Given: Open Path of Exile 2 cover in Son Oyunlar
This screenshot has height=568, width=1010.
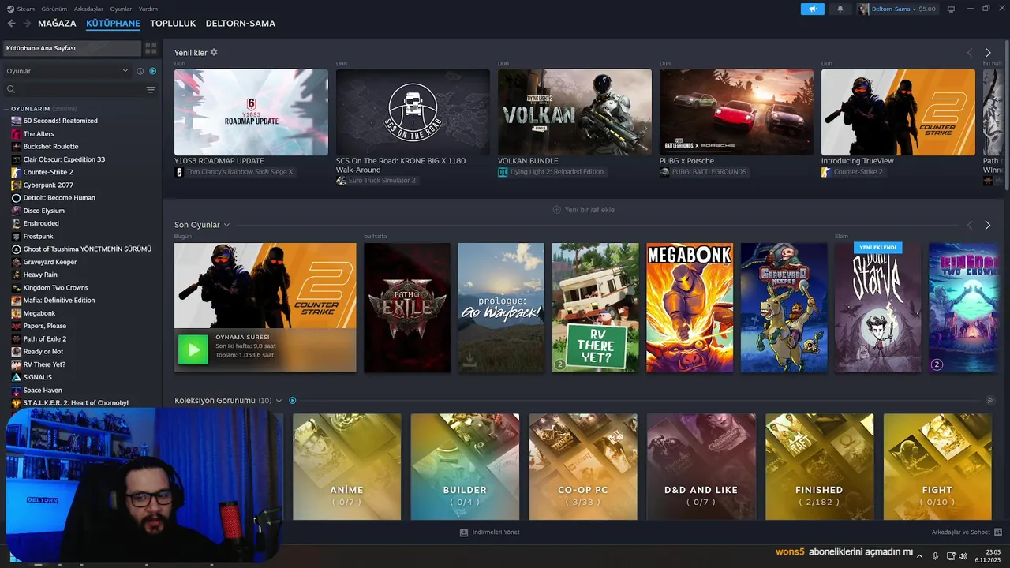Looking at the screenshot, I should point(407,308).
